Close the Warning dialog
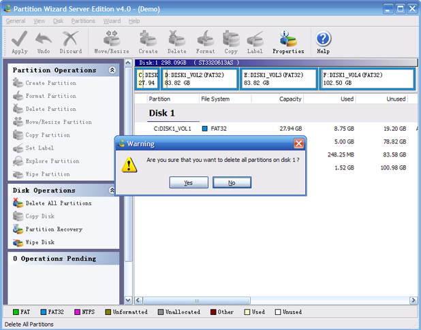 point(298,144)
